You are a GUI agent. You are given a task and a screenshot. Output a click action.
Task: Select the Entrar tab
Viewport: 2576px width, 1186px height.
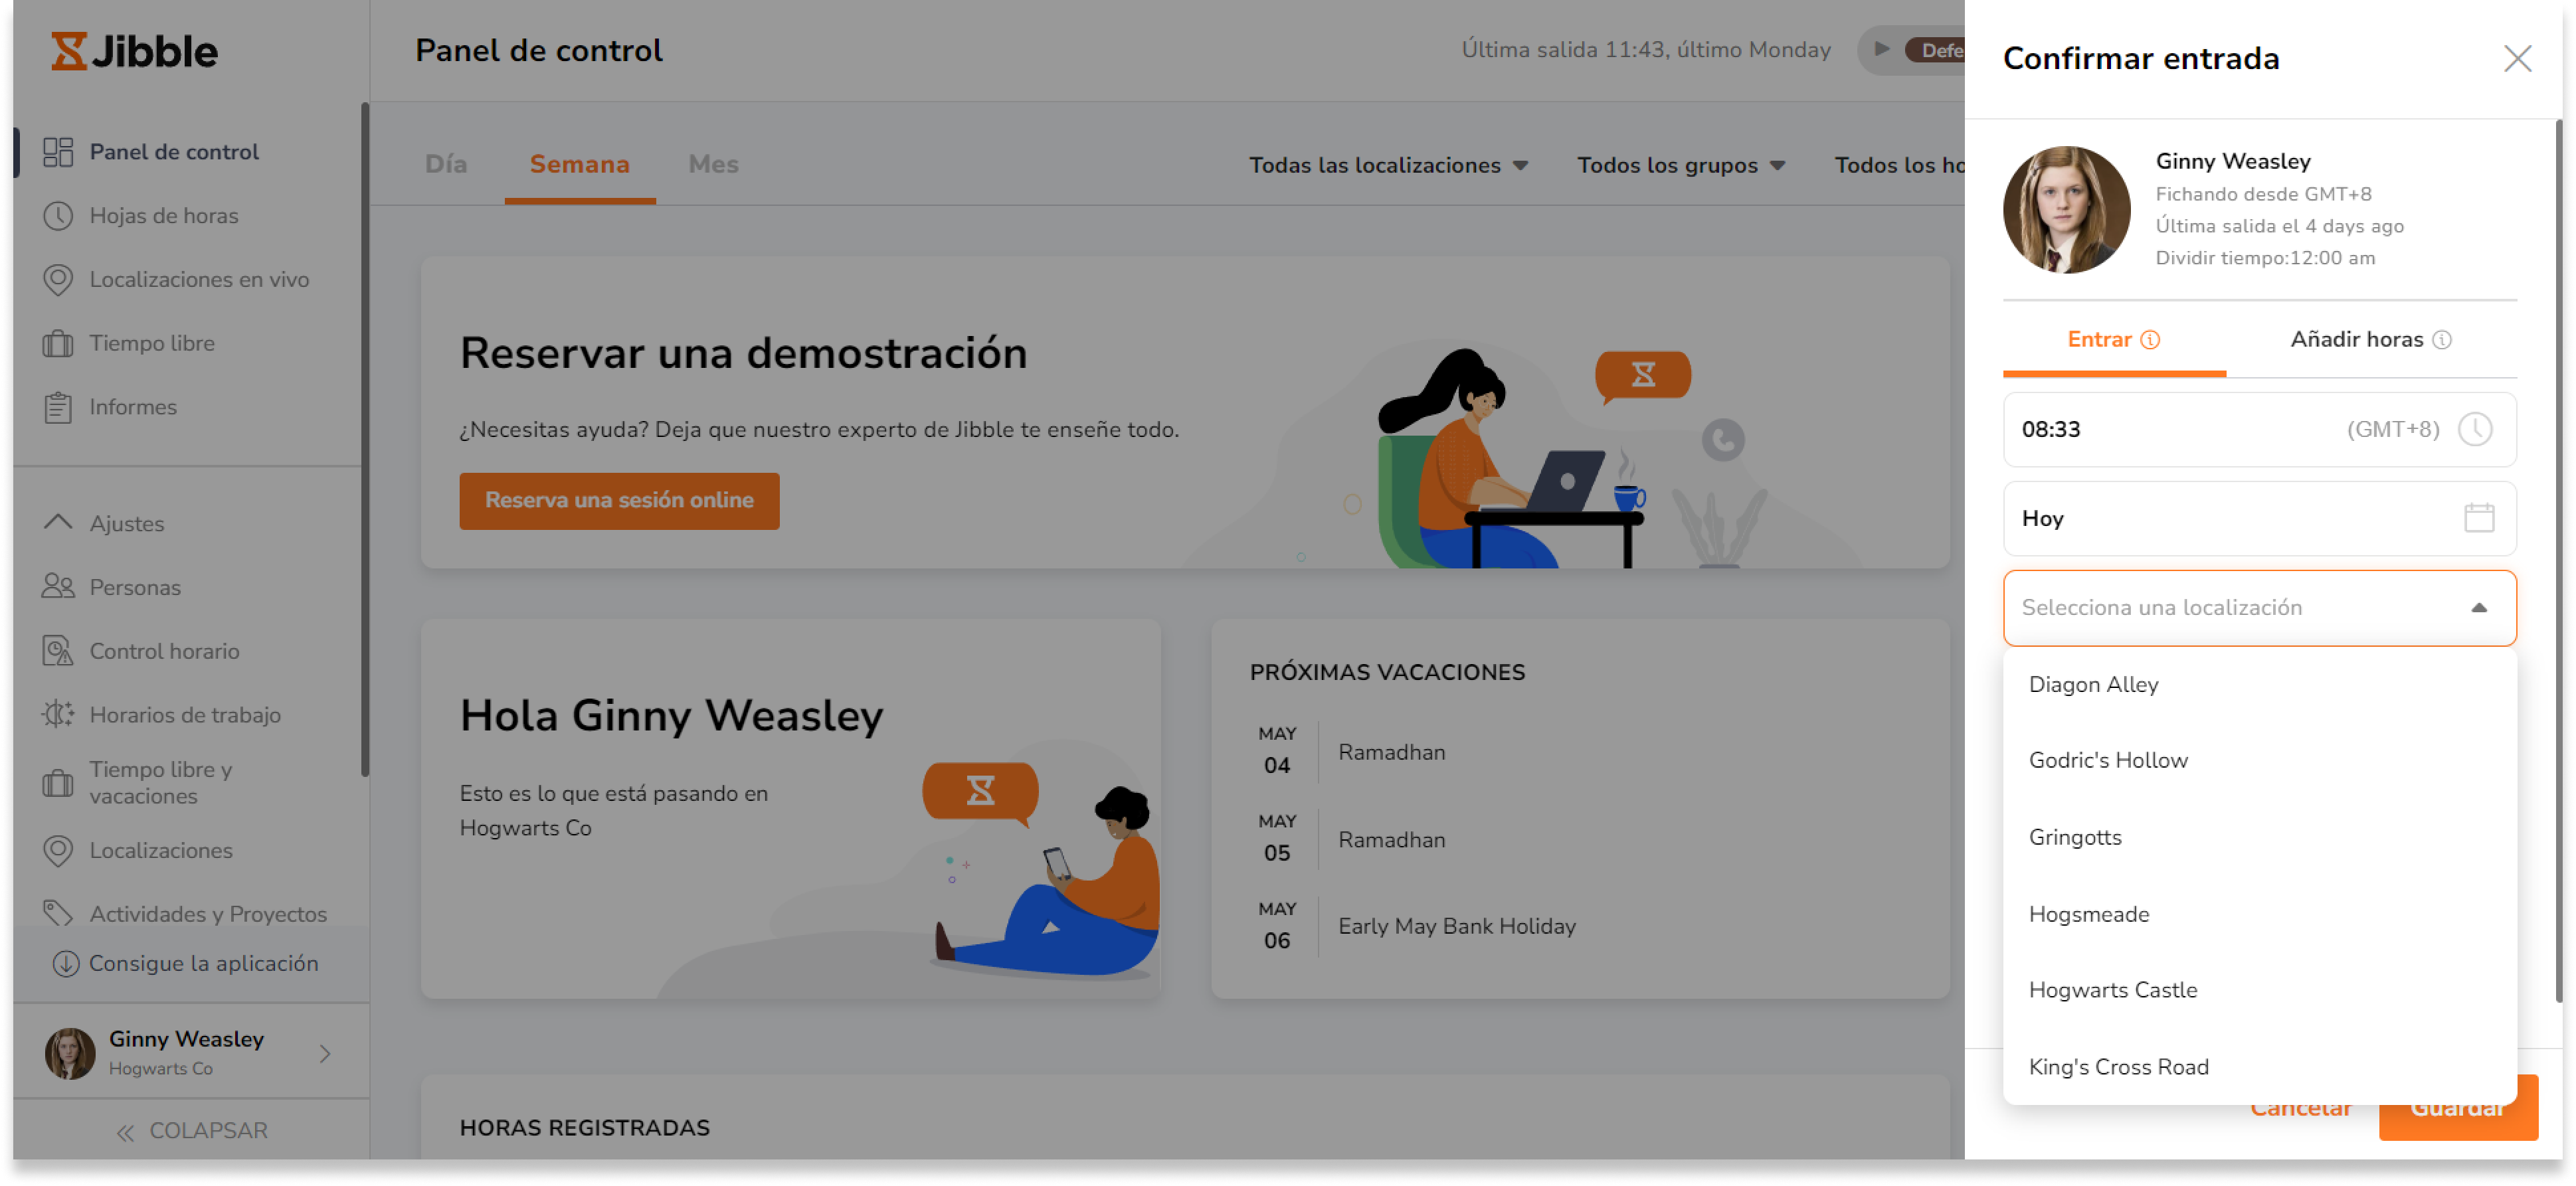(x=2114, y=340)
